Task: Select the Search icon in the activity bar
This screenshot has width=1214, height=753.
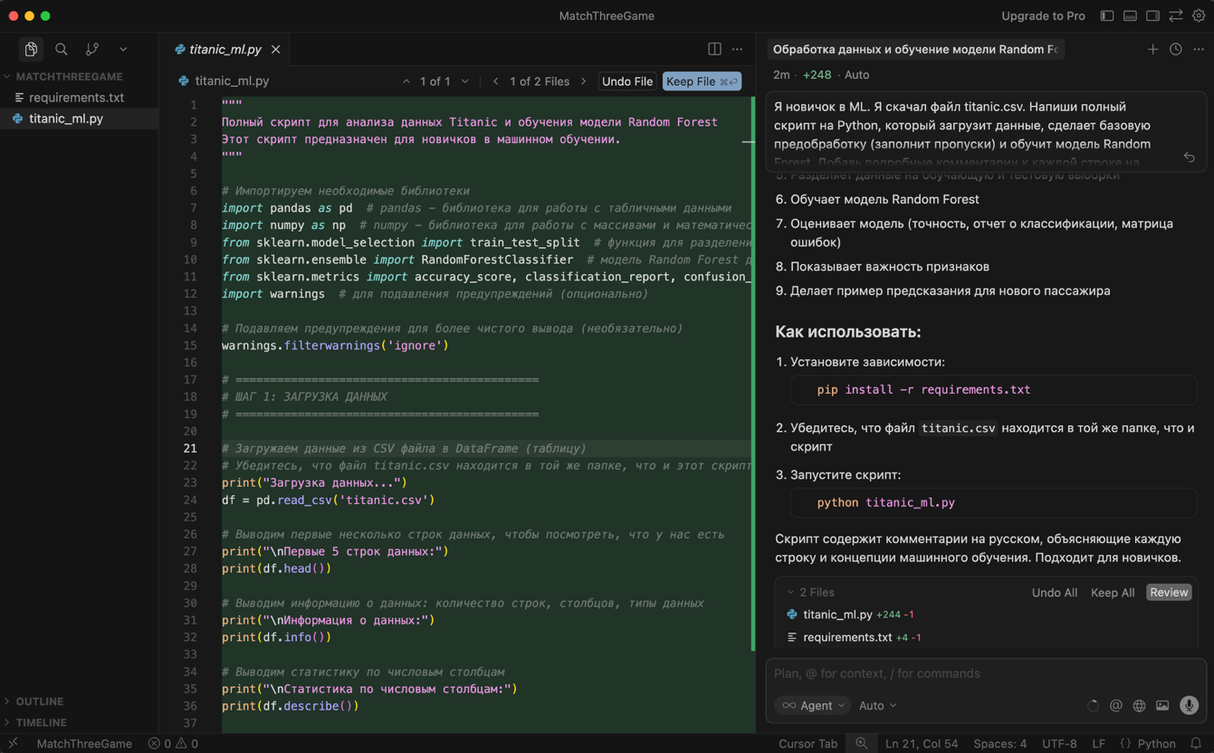Action: click(x=61, y=49)
